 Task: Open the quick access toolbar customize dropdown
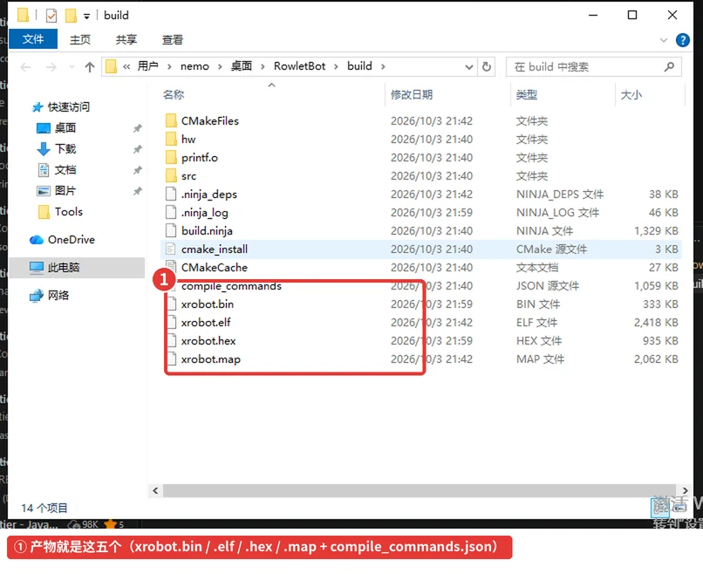coord(86,17)
